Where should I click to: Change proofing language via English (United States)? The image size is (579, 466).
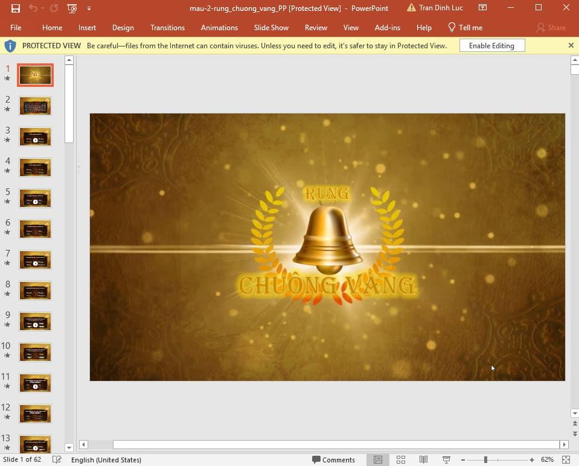click(x=106, y=459)
